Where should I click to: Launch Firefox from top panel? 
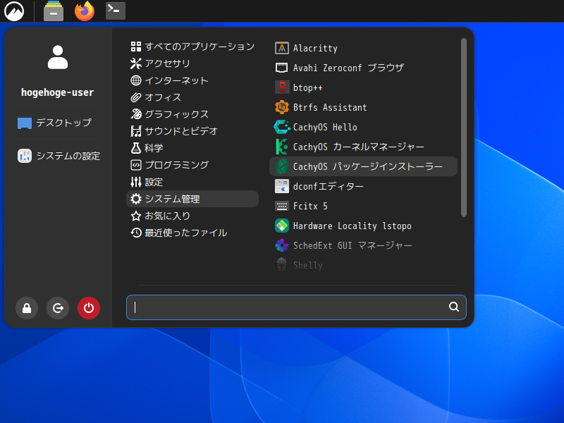(x=85, y=11)
